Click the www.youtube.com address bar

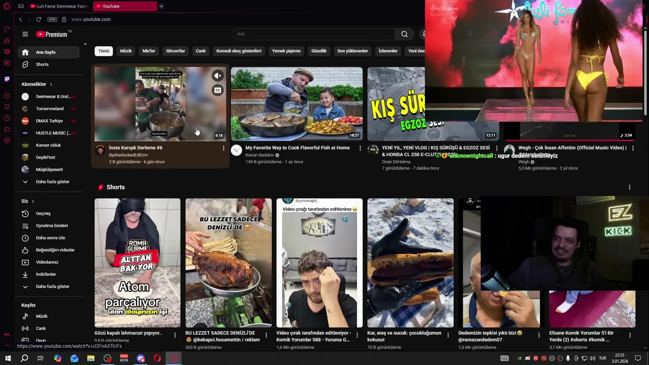coord(91,19)
